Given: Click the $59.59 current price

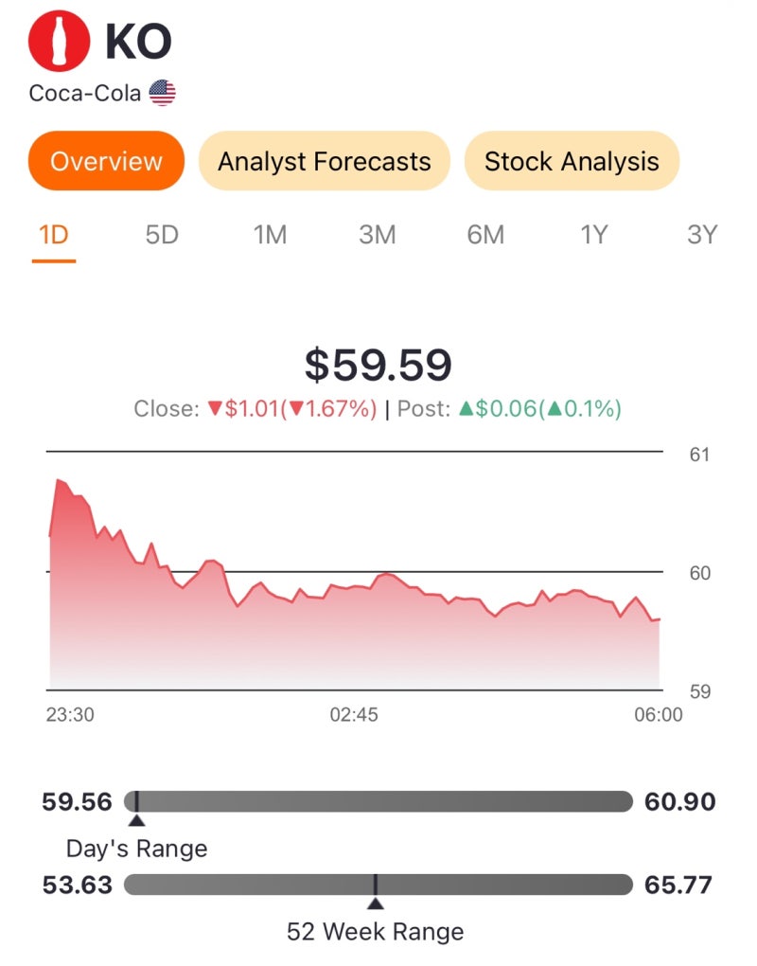Looking at the screenshot, I should (378, 365).
